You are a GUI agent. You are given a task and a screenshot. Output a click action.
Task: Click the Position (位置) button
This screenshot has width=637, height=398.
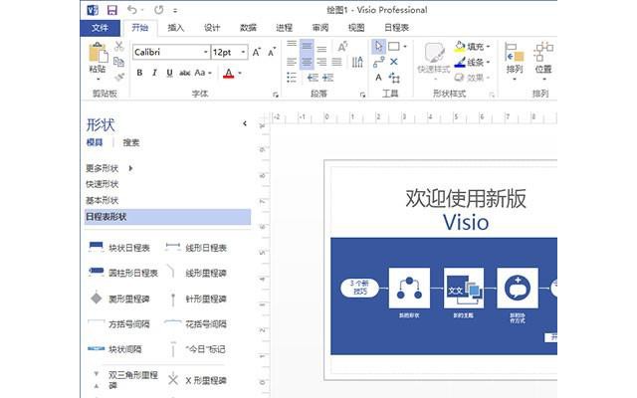click(543, 61)
